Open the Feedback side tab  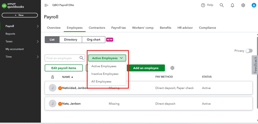pos(255,65)
